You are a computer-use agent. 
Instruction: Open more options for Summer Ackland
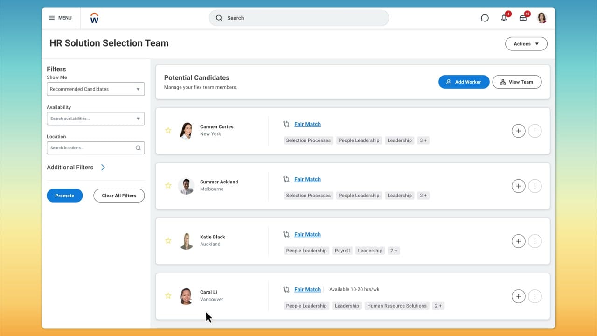(x=535, y=186)
